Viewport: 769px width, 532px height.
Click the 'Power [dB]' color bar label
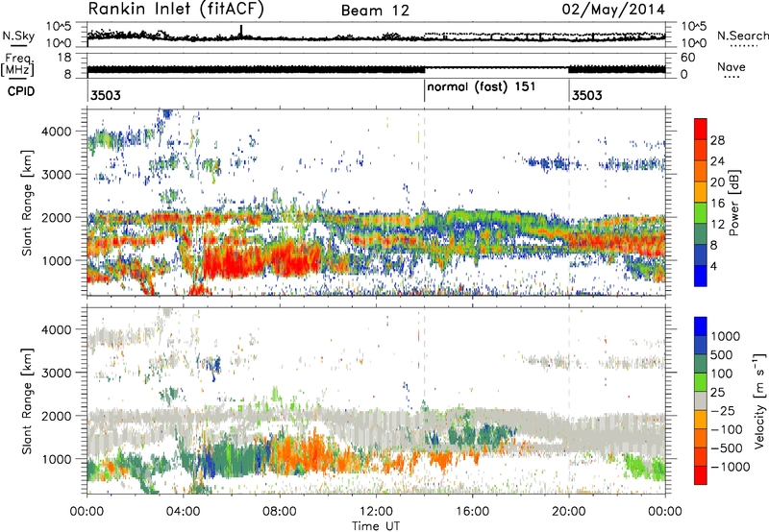[x=733, y=203]
